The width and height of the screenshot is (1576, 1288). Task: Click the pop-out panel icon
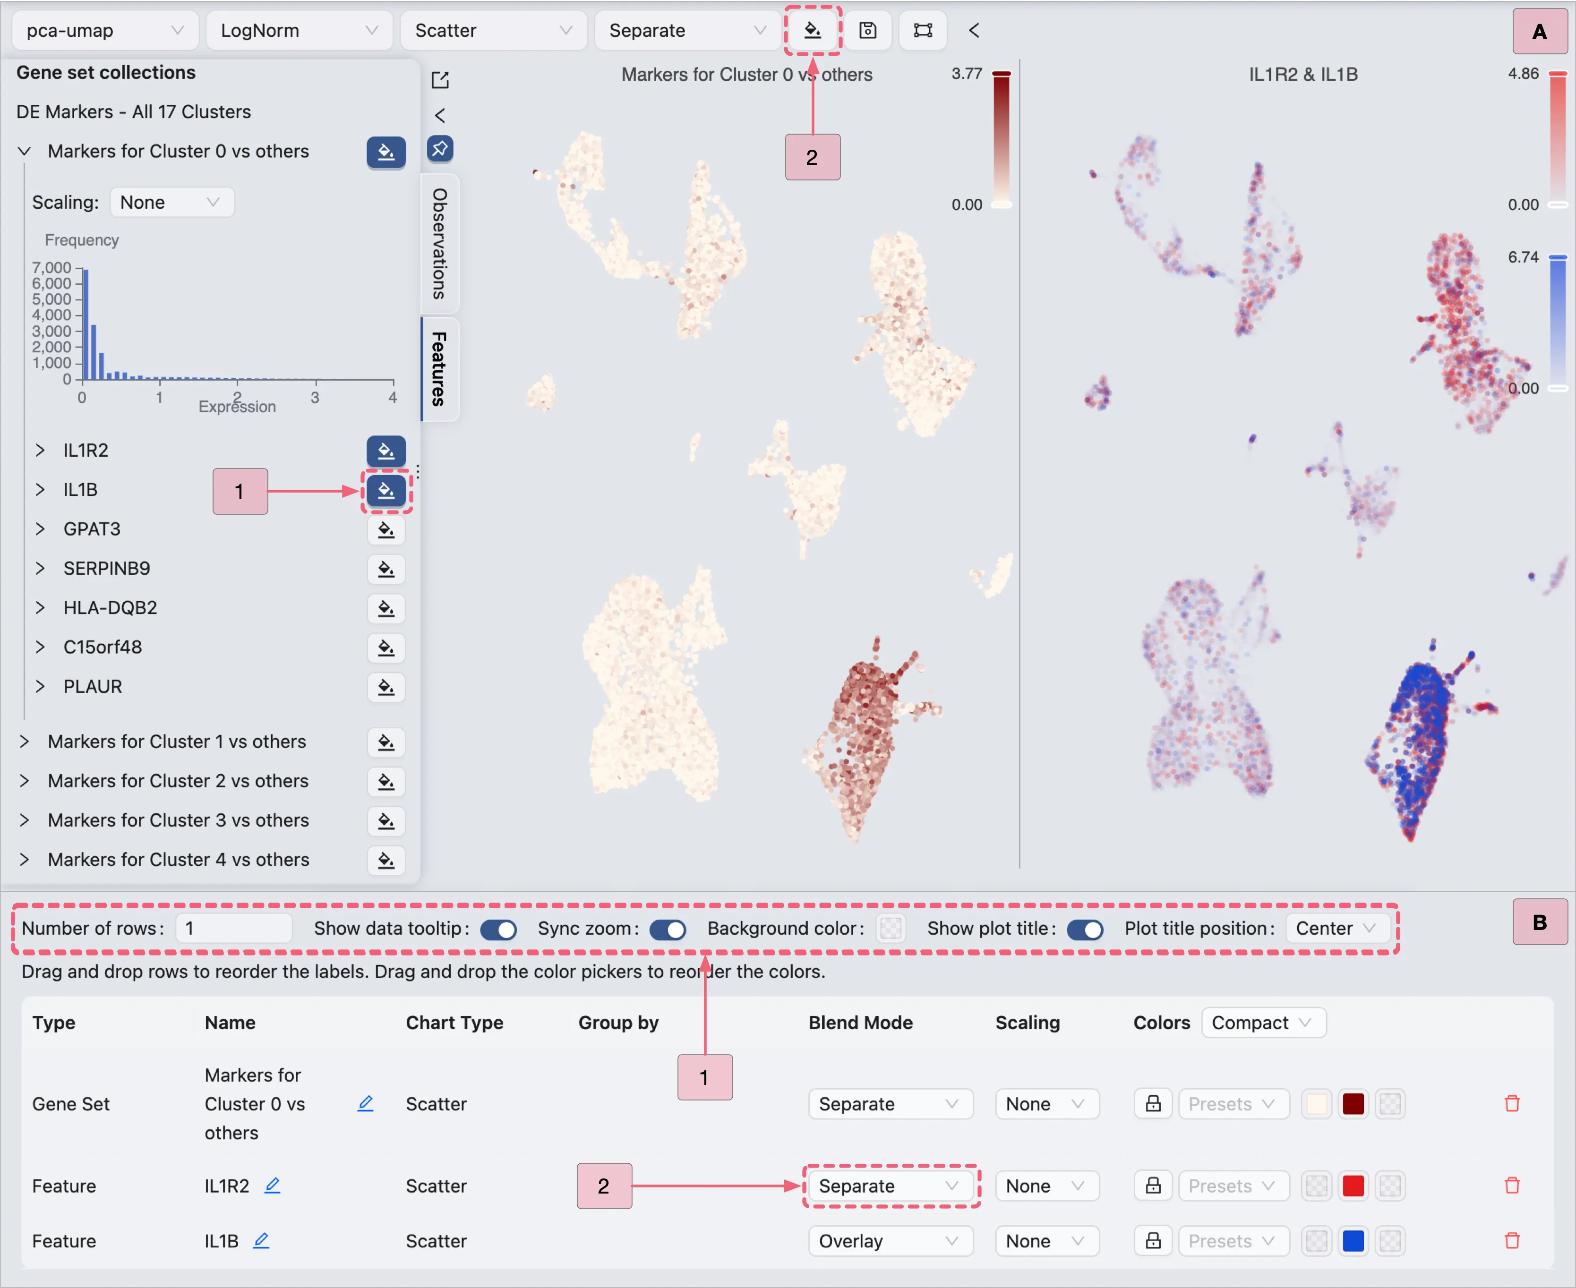pos(440,79)
